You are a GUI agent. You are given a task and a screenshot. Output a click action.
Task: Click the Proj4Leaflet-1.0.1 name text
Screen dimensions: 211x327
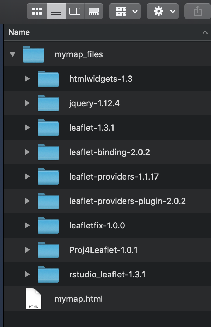point(103,250)
